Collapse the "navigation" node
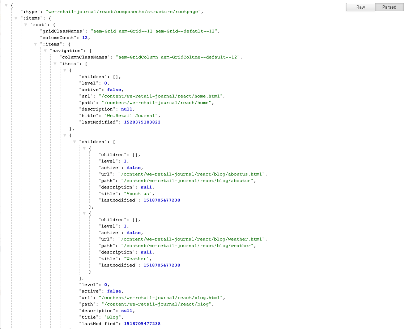Image resolution: width=409 pixels, height=329 pixels. click(45, 51)
